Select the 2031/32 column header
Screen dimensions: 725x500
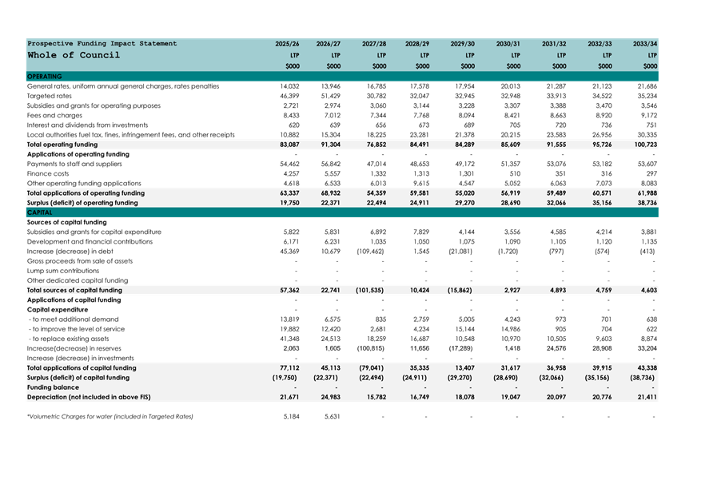tap(554, 44)
